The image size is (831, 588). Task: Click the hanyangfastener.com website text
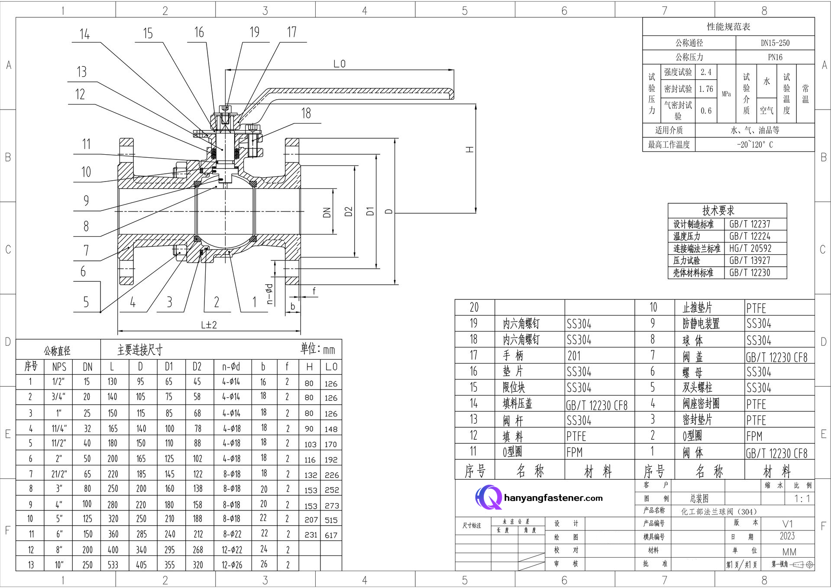pyautogui.click(x=553, y=498)
